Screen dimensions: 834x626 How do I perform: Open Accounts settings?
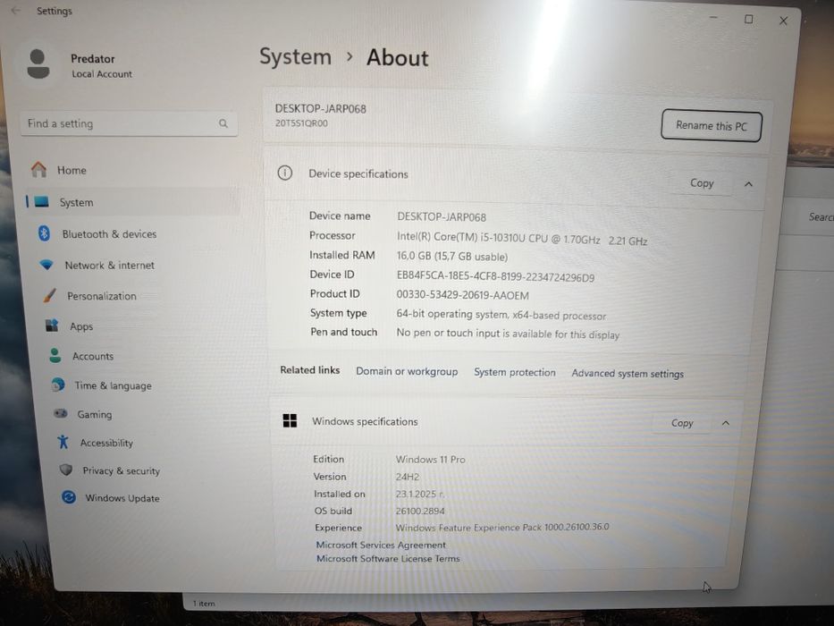tap(93, 356)
